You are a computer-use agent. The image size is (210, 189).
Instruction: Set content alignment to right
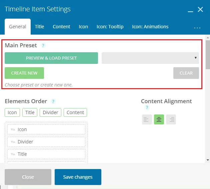pyautogui.click(x=171, y=119)
